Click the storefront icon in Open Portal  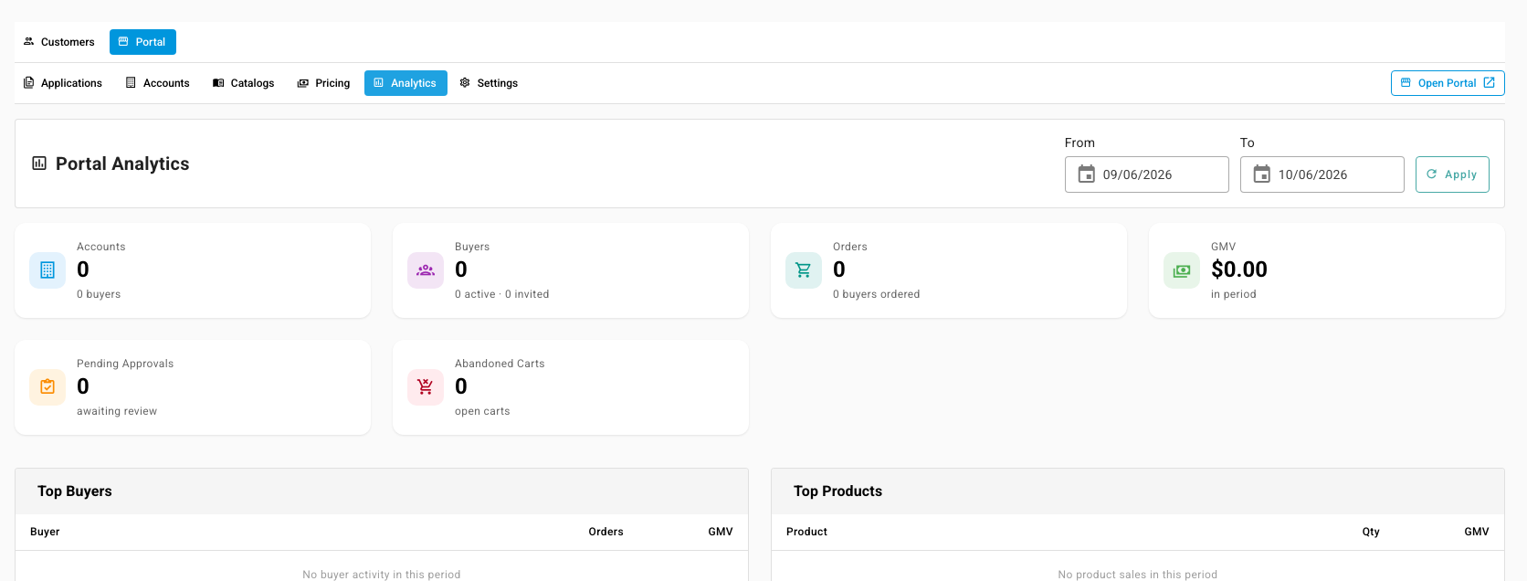click(x=1406, y=82)
